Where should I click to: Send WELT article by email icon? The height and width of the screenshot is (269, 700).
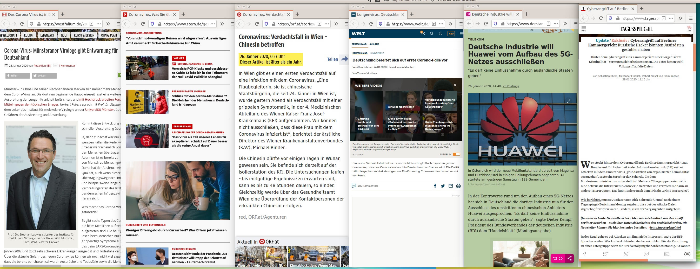[x=451, y=186]
